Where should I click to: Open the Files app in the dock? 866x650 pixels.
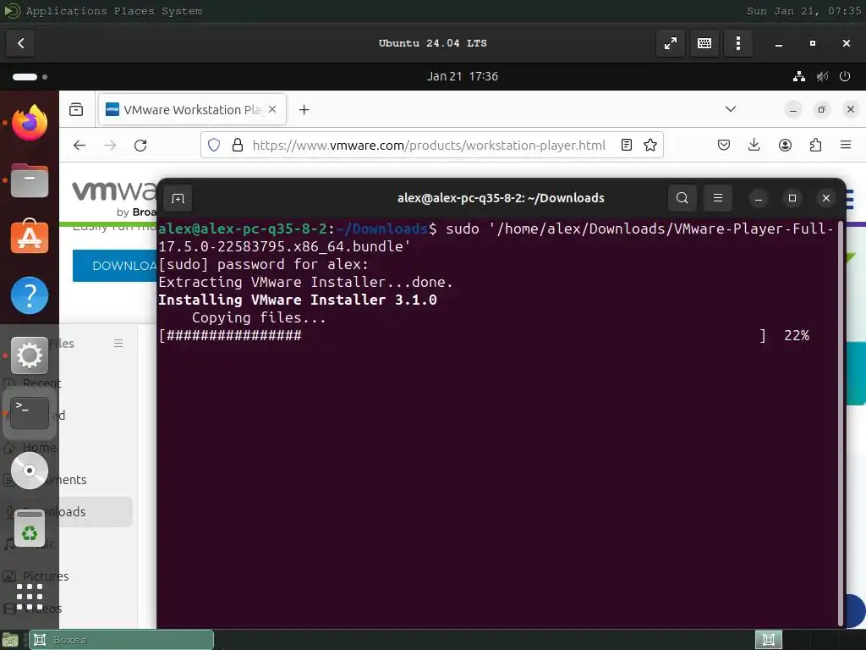click(30, 180)
